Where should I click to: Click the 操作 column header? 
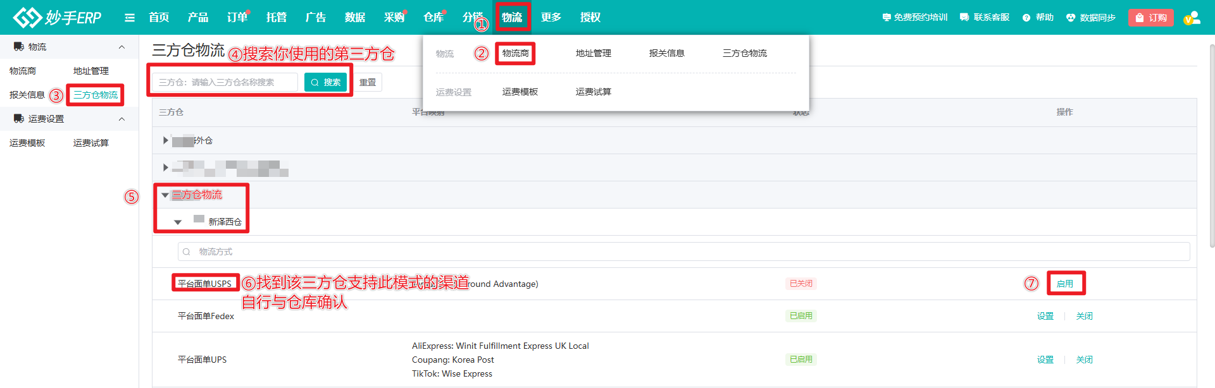[1065, 112]
